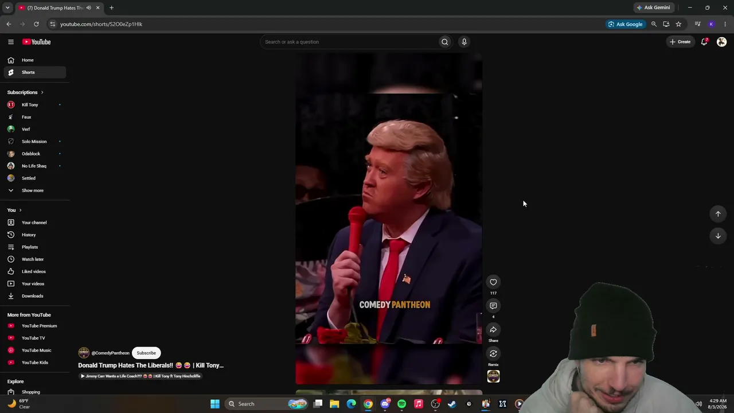Remix this Short

pyautogui.click(x=493, y=354)
